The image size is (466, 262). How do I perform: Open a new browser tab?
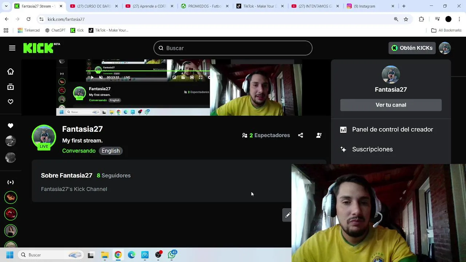[404, 6]
